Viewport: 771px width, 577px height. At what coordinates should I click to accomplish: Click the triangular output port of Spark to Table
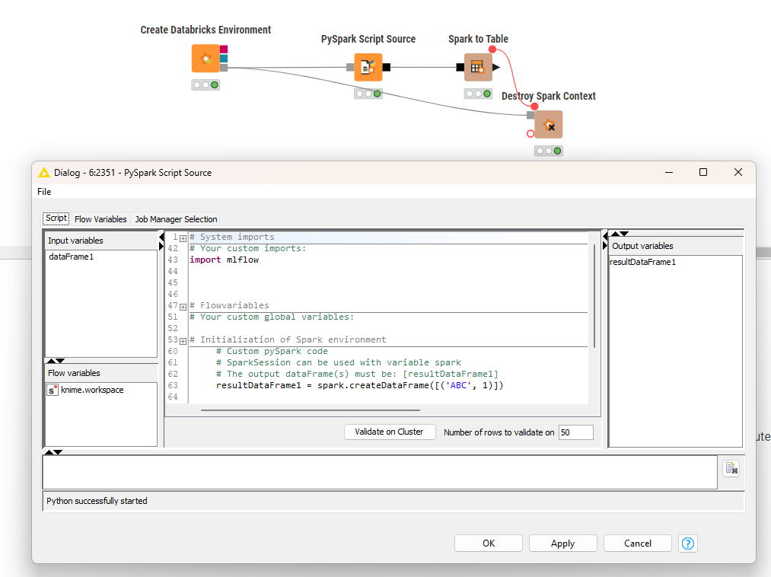(x=496, y=68)
